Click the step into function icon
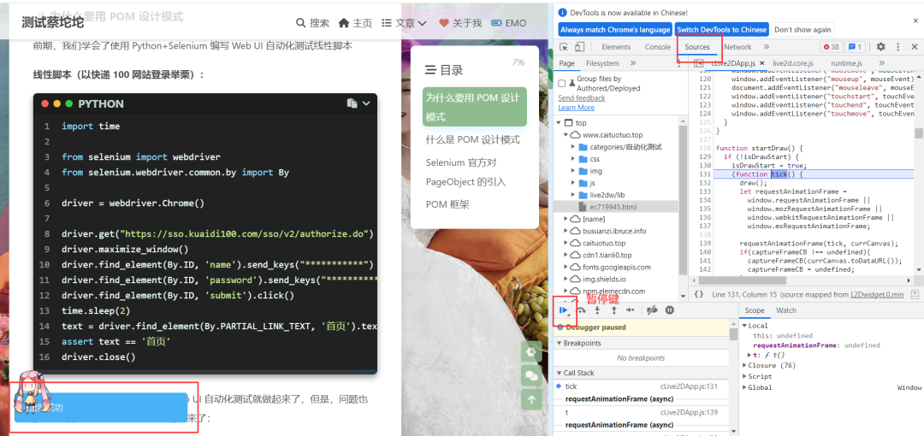 click(x=597, y=310)
